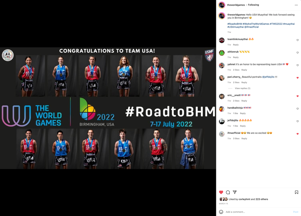Open athlonrub's profile avatar
The width and height of the screenshot is (301, 216).
(x=222, y=53)
